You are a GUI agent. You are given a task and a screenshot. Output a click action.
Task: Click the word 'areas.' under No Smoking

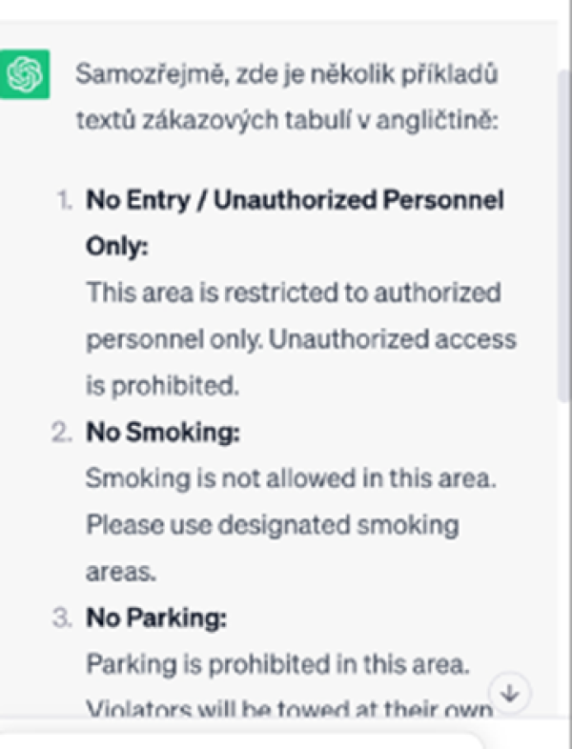121,573
